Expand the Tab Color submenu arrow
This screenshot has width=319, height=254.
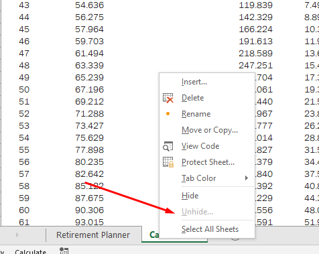click(x=247, y=178)
